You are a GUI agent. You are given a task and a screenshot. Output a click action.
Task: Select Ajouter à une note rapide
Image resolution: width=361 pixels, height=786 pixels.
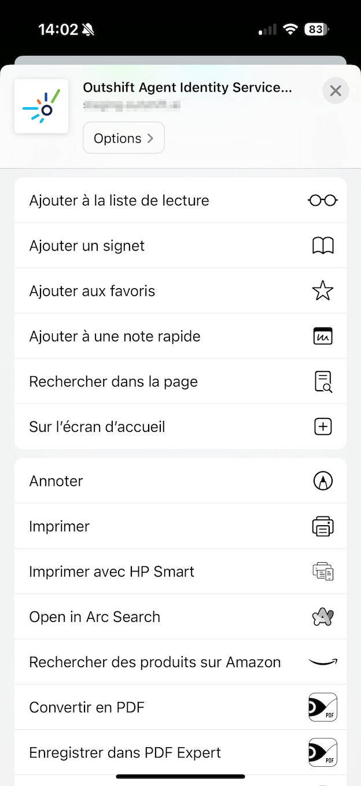[115, 336]
